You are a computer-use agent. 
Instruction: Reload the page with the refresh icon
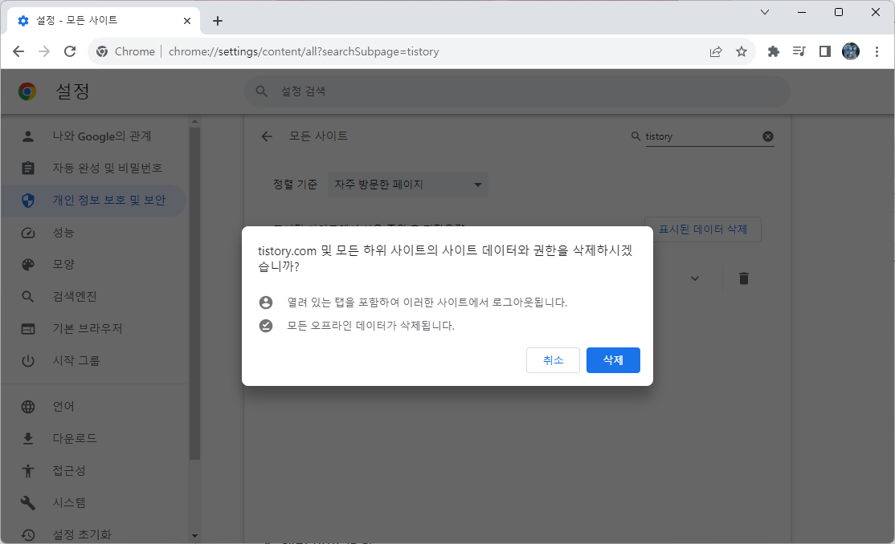(70, 51)
